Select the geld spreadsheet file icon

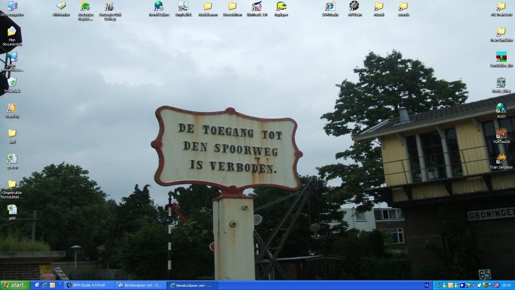[x=12, y=212]
